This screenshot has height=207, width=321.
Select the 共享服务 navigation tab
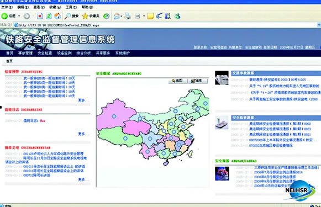click(103, 53)
